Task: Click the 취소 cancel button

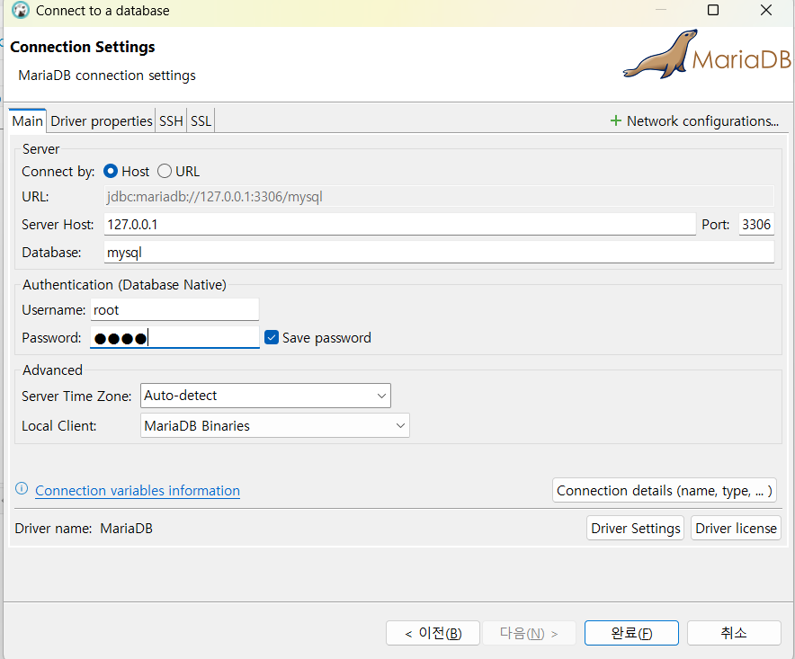Action: (x=734, y=633)
